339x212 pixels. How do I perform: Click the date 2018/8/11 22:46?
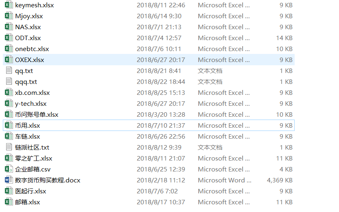click(161, 5)
